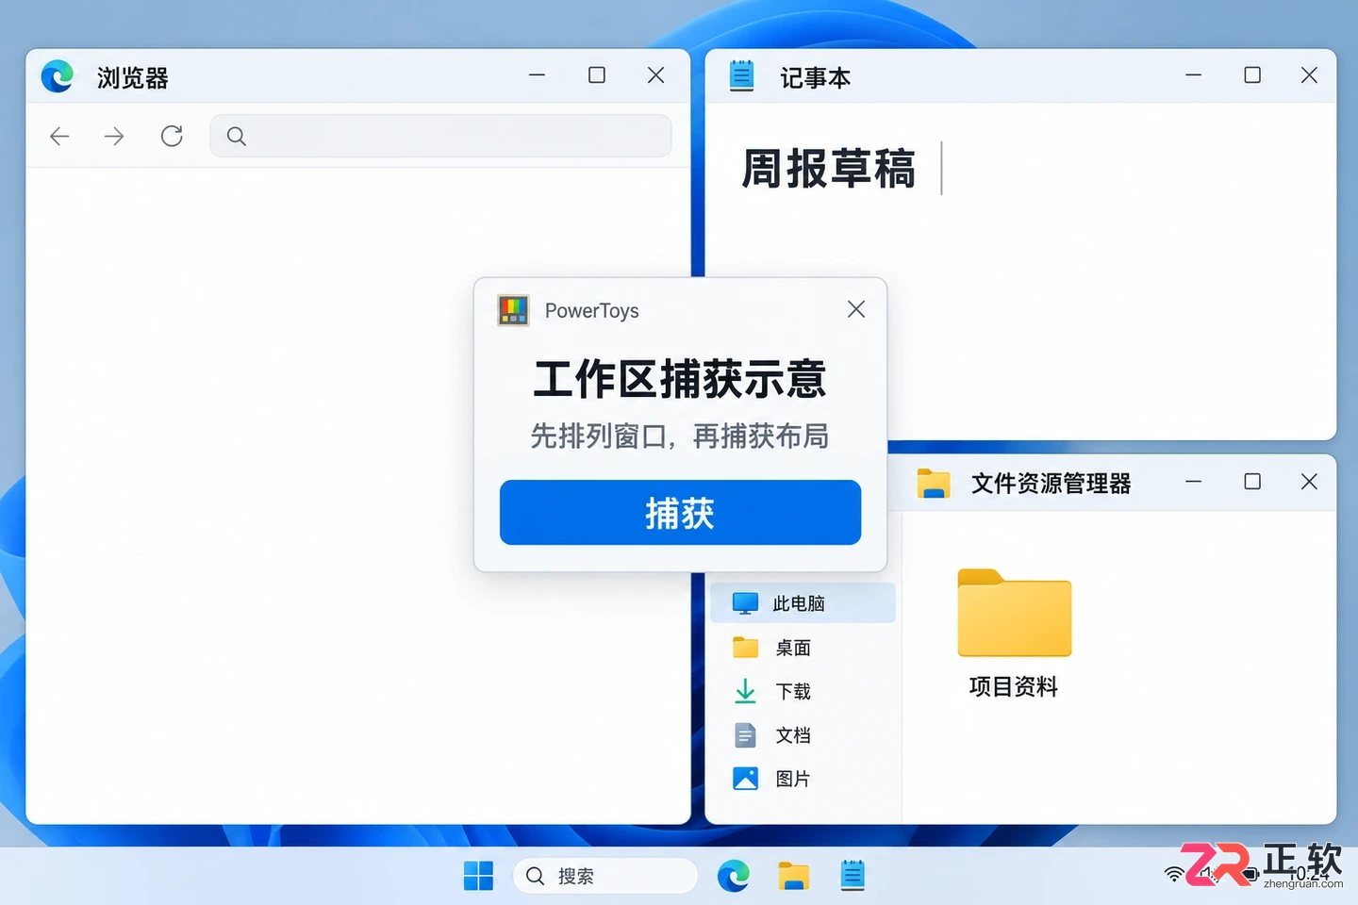
Task: Close the PowerToys dialog
Action: click(x=856, y=309)
